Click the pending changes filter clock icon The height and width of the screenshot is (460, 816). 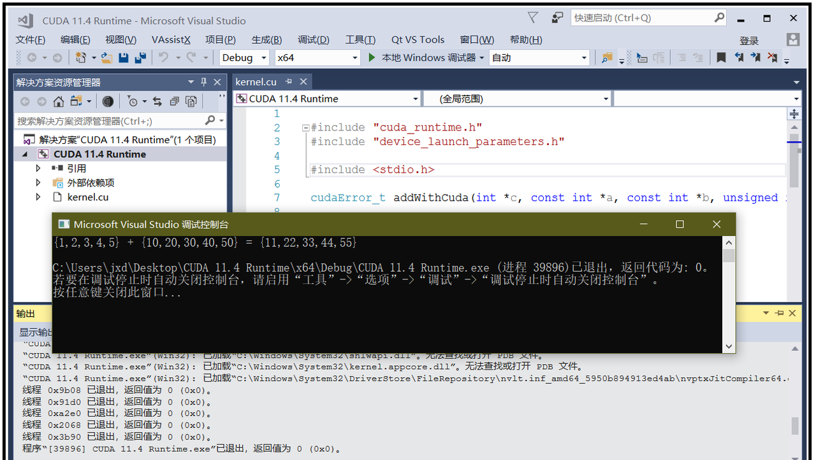(x=133, y=102)
